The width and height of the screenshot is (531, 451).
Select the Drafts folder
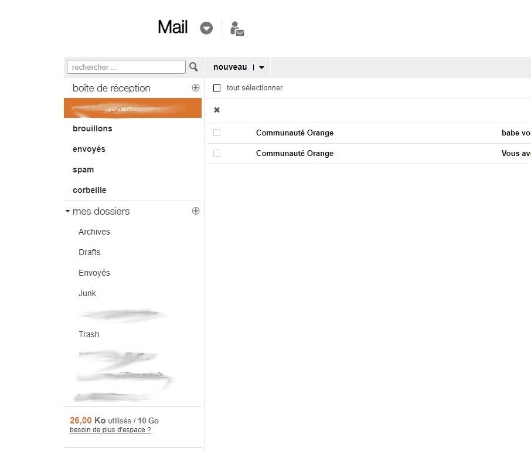(89, 252)
